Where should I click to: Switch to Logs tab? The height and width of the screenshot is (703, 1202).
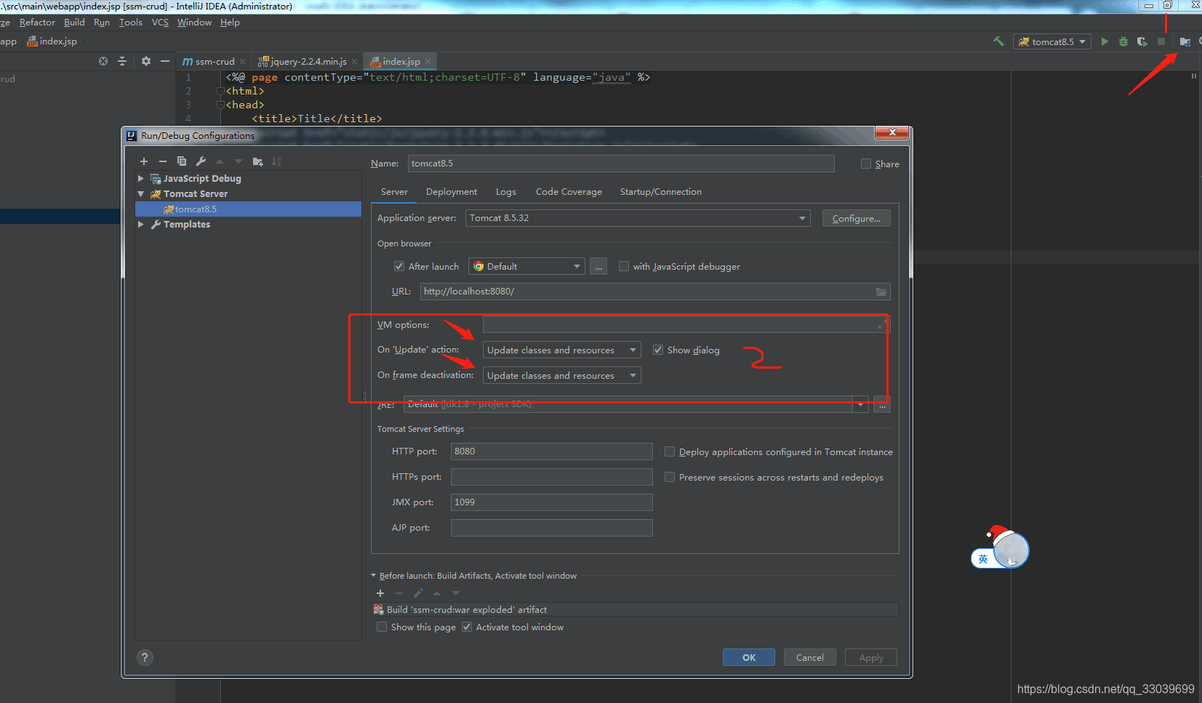pos(506,192)
